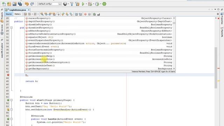Viewport: 224px width, 126px height.
Task: Select disableProperty() completion item
Action: click(x=99, y=24)
